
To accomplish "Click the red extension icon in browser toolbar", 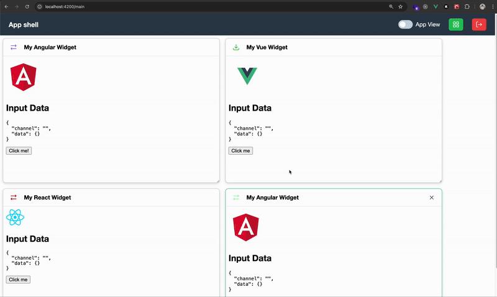I will coord(457,7).
